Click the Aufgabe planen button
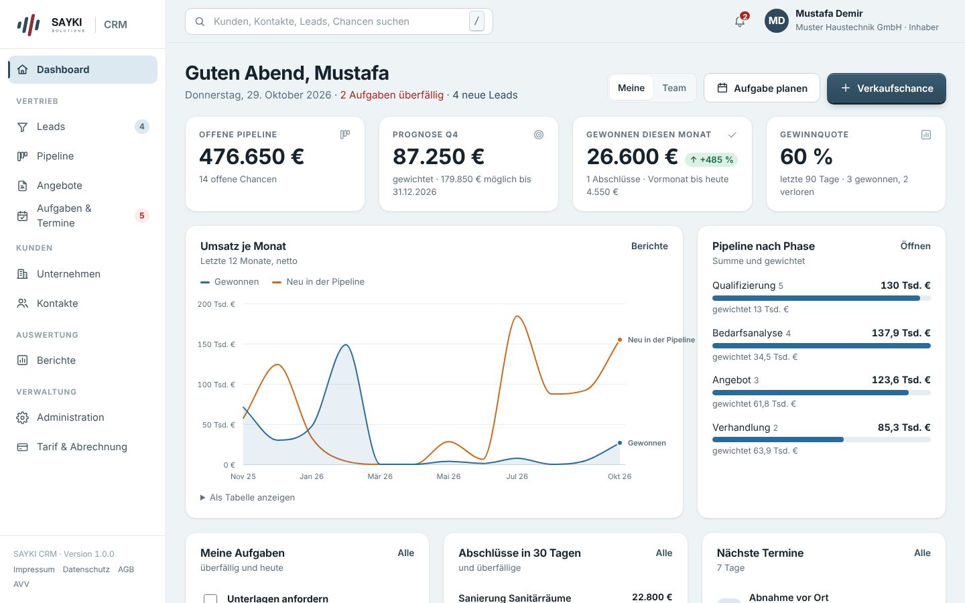The image size is (965, 603). click(x=762, y=88)
